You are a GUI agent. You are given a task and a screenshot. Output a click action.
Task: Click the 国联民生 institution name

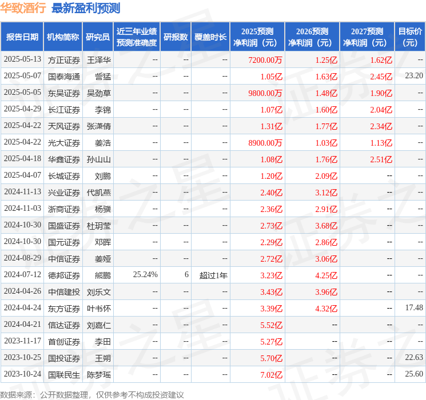64,375
